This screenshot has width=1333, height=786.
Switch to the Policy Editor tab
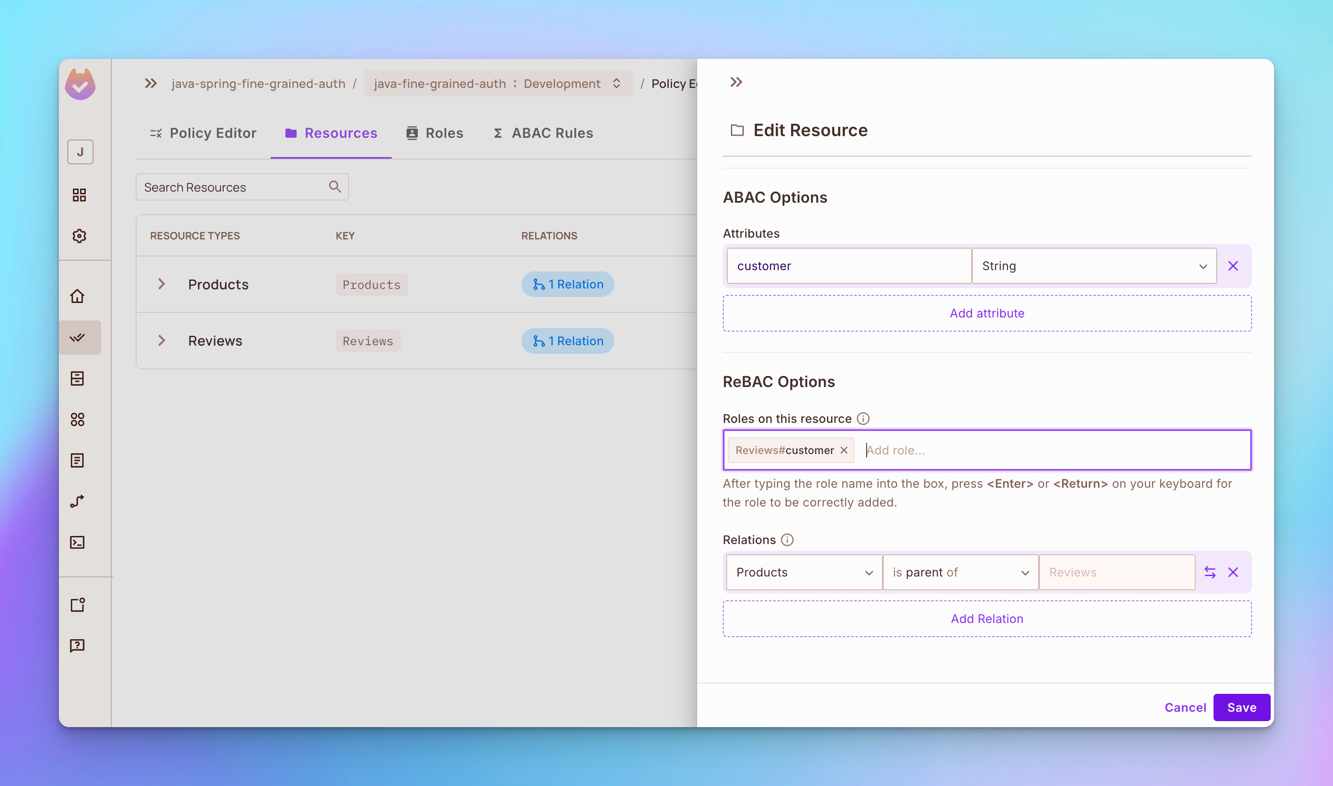pyautogui.click(x=204, y=133)
